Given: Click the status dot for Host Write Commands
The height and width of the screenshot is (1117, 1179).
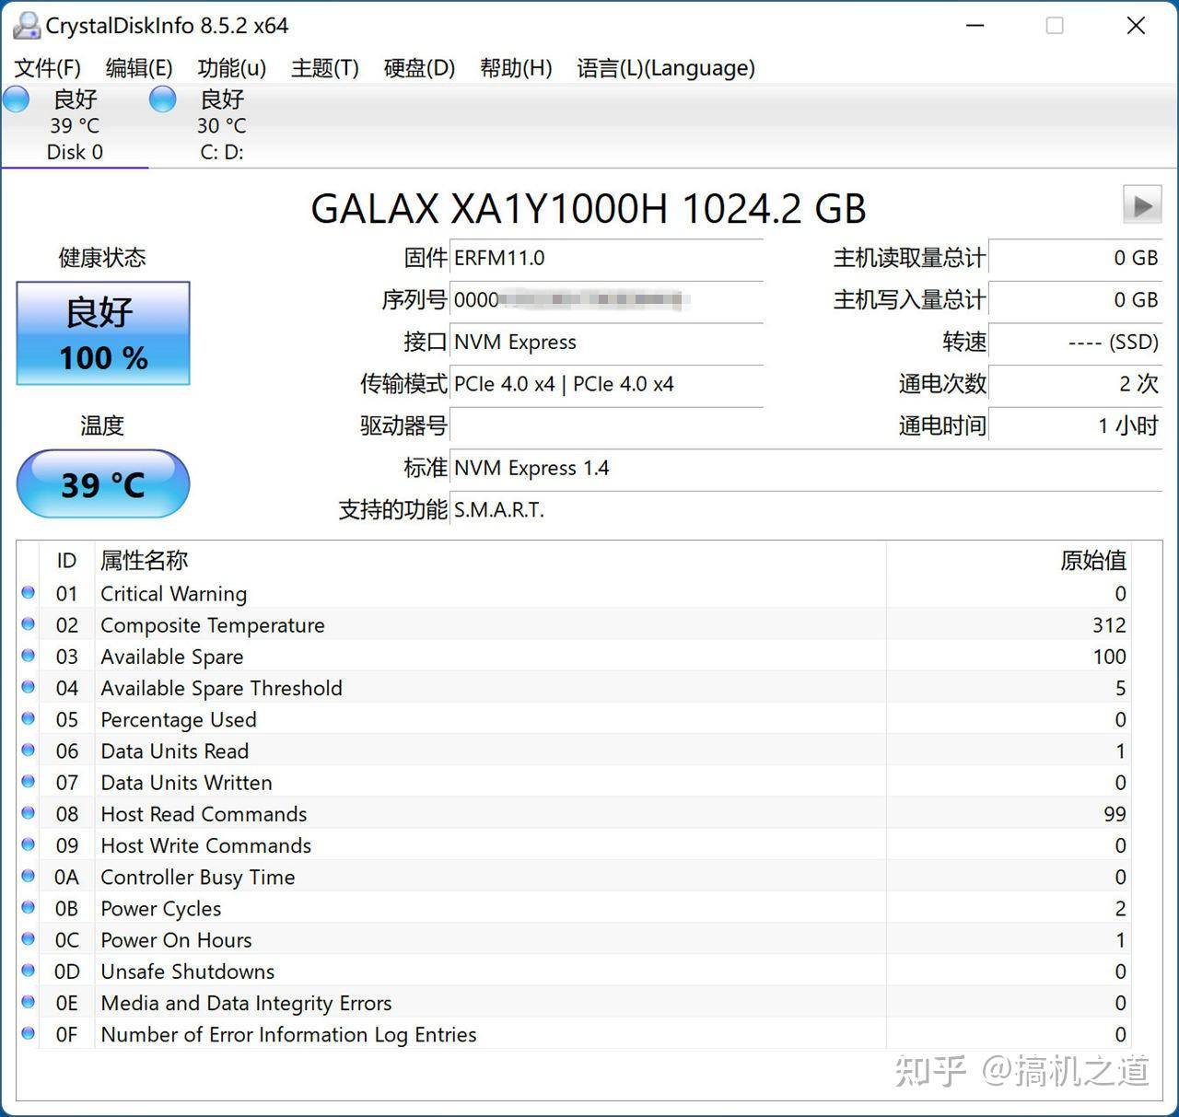Looking at the screenshot, I should (29, 844).
